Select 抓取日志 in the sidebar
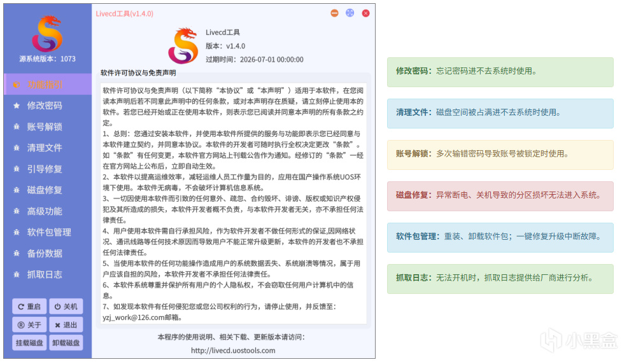Viewport: 636px width, 362px height. pos(48,274)
